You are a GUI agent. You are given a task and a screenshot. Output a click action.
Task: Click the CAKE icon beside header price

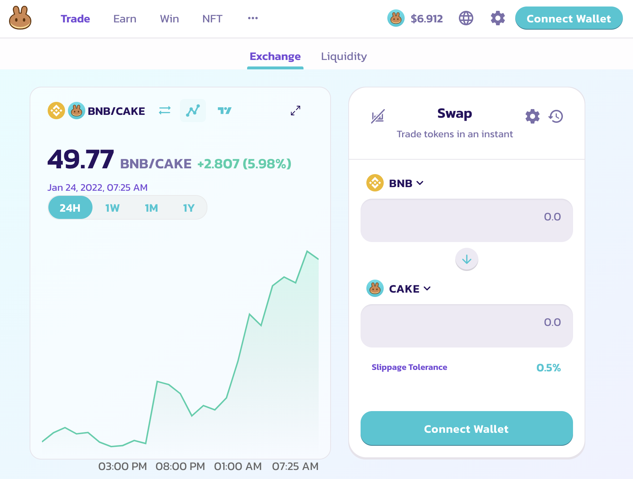click(396, 18)
